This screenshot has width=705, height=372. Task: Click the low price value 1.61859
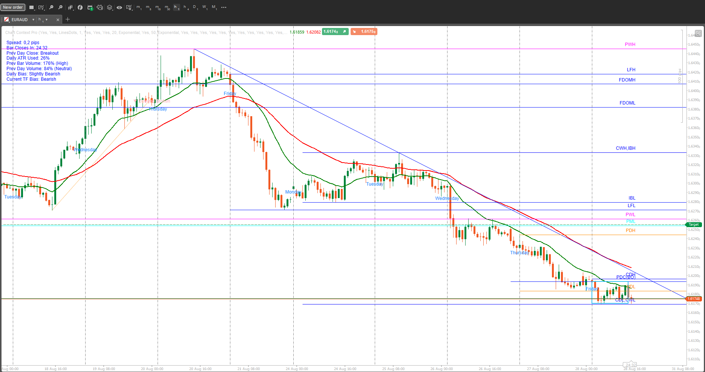coord(297,32)
